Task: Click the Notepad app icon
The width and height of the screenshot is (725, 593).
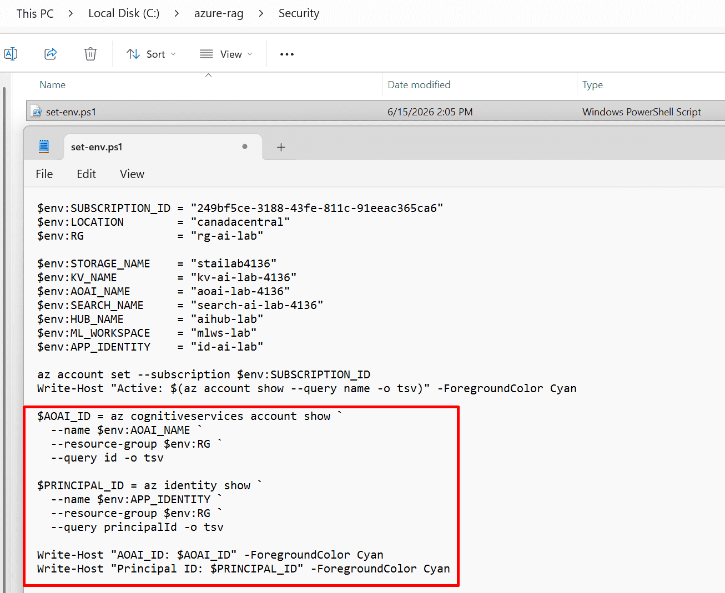Action: click(44, 146)
